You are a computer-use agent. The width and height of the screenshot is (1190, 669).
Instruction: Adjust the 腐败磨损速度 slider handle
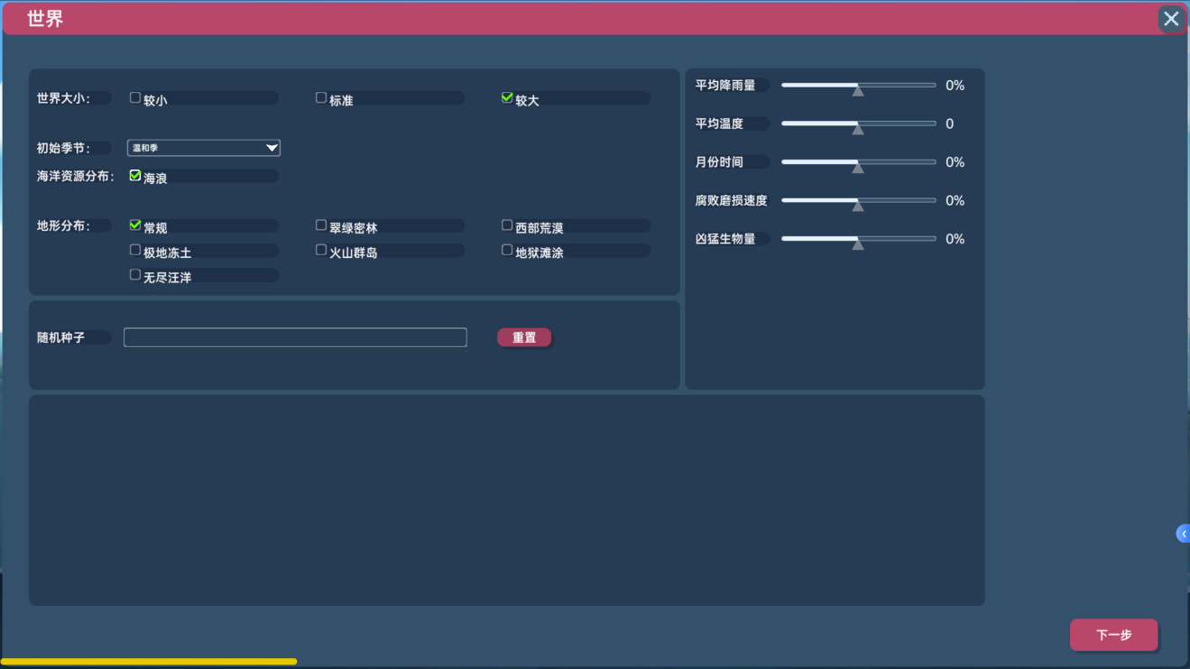click(858, 206)
